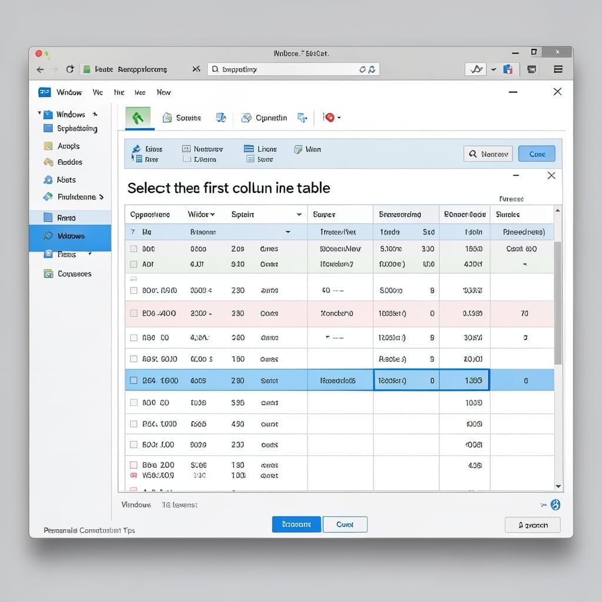Click the arrow cursor icon after Ojpnettin

point(303,118)
